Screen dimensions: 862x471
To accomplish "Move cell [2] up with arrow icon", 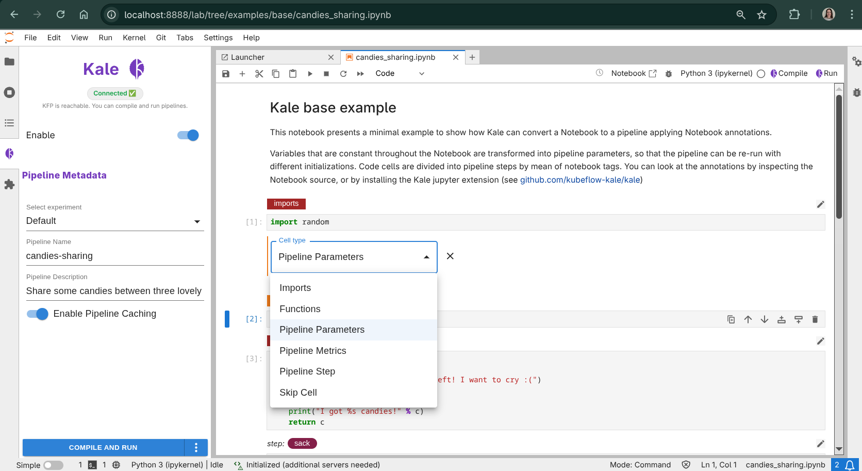I will pos(748,319).
